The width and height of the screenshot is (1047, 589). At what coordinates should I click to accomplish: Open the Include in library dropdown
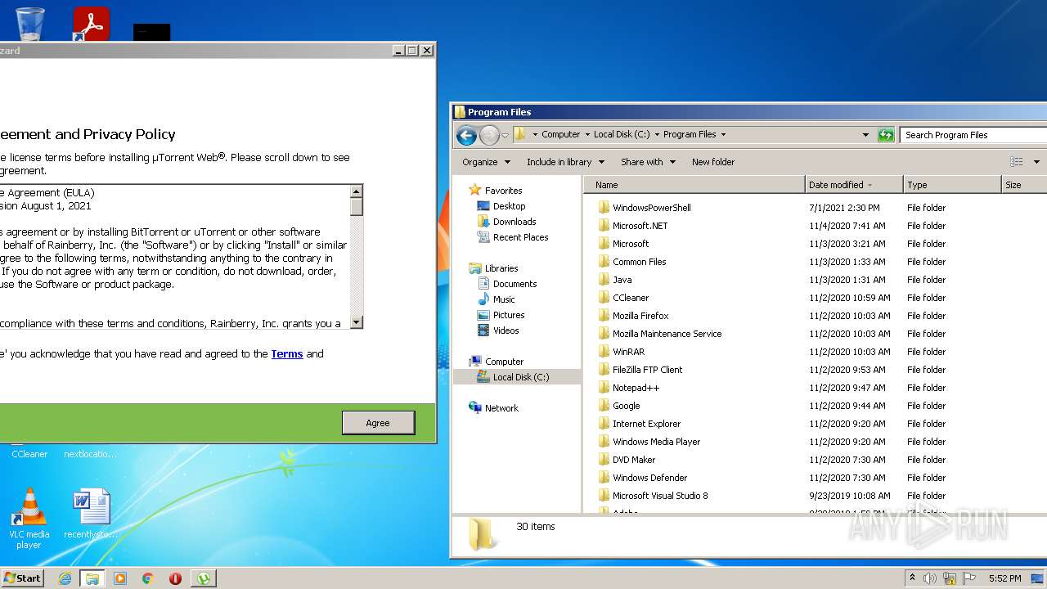click(565, 162)
